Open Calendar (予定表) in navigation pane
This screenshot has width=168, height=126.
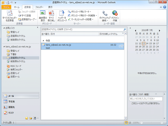(x=12, y=101)
